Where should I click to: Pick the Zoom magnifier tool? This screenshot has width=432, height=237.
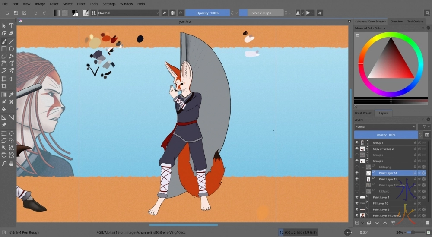(4, 164)
